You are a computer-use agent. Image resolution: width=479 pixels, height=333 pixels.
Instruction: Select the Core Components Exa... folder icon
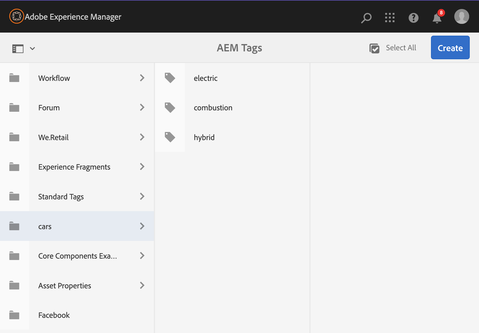(x=14, y=256)
